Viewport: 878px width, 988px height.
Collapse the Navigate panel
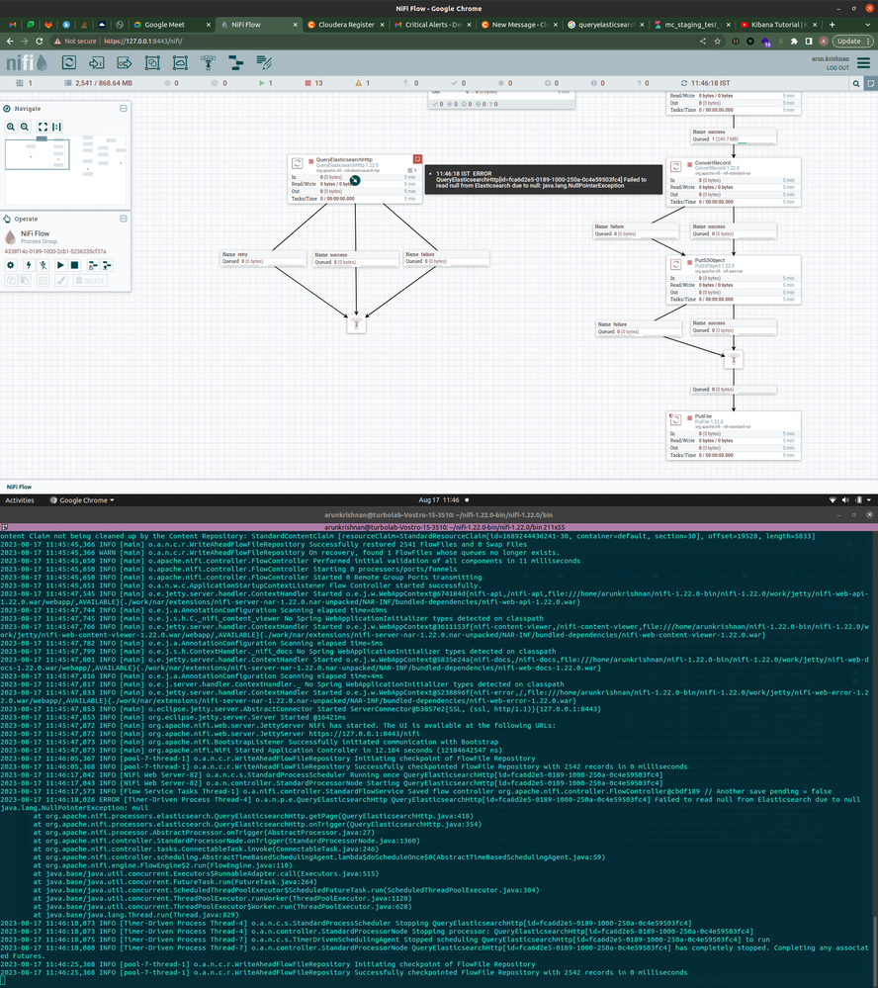(124, 109)
